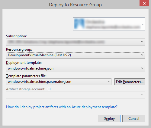151x128 pixels.
Task: Click the blurred account avatar picture
Action: 79,24
